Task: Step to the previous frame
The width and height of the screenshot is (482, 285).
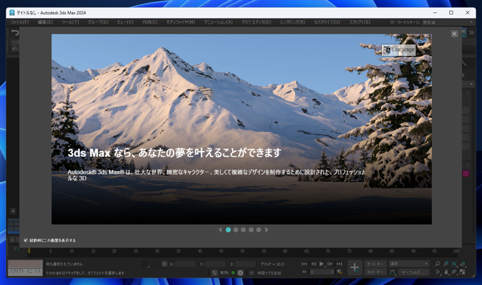Action: (x=313, y=264)
